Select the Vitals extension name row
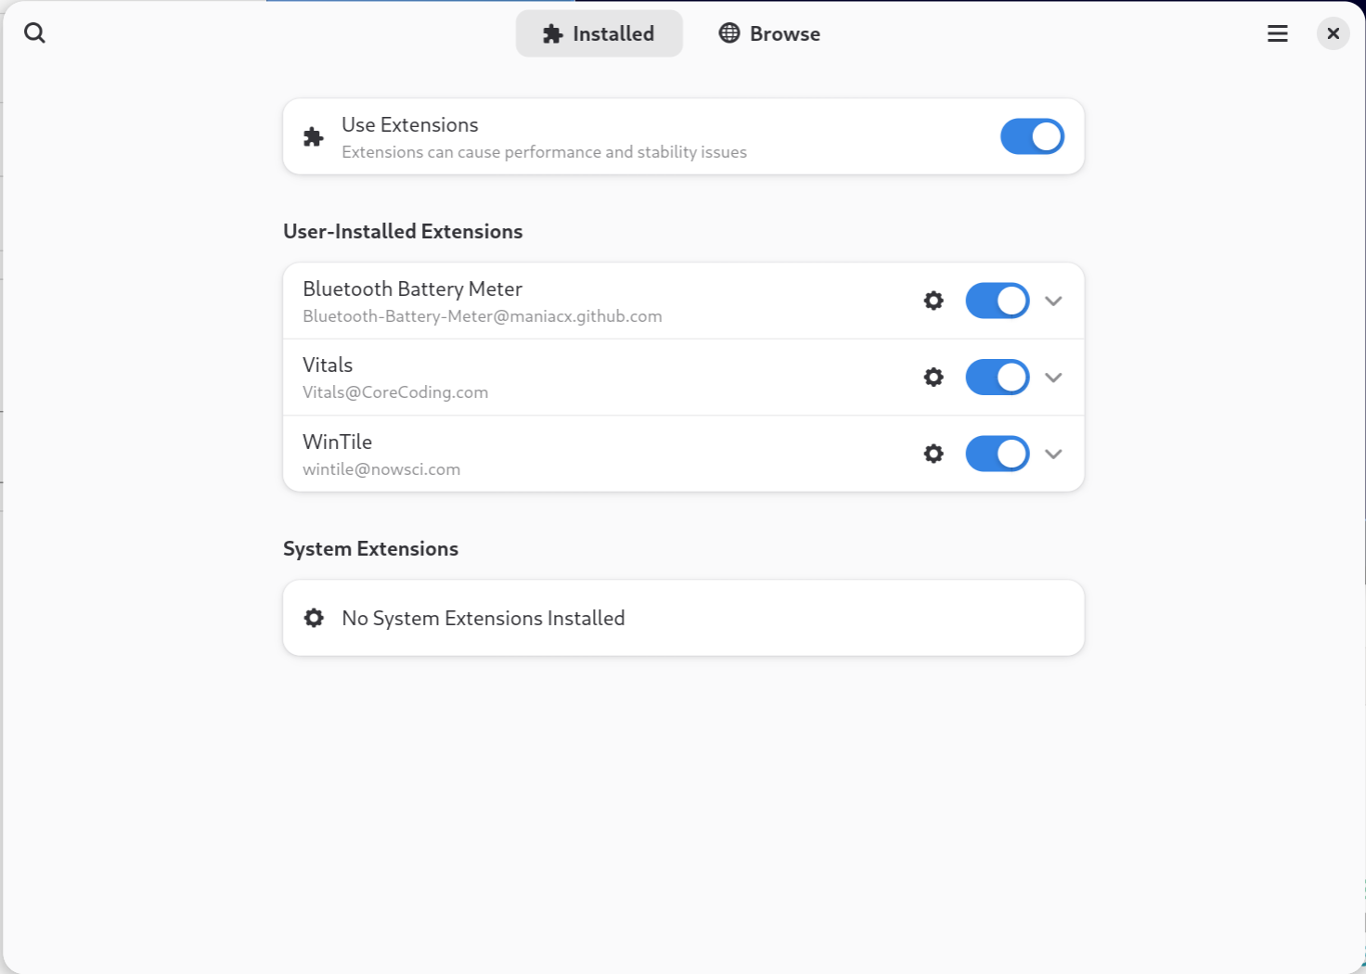 click(683, 378)
